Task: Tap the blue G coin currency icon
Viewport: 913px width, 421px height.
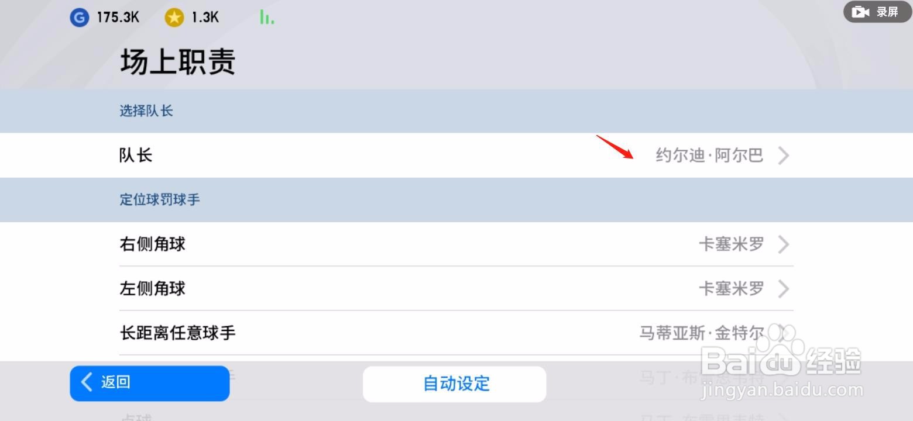Action: (x=79, y=18)
